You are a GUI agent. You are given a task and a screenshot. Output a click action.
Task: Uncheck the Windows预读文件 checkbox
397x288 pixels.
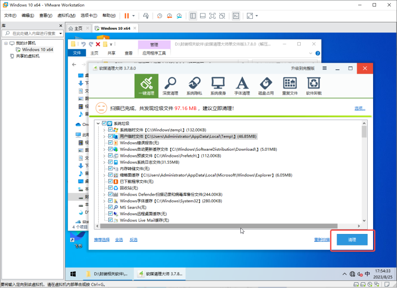(111, 155)
